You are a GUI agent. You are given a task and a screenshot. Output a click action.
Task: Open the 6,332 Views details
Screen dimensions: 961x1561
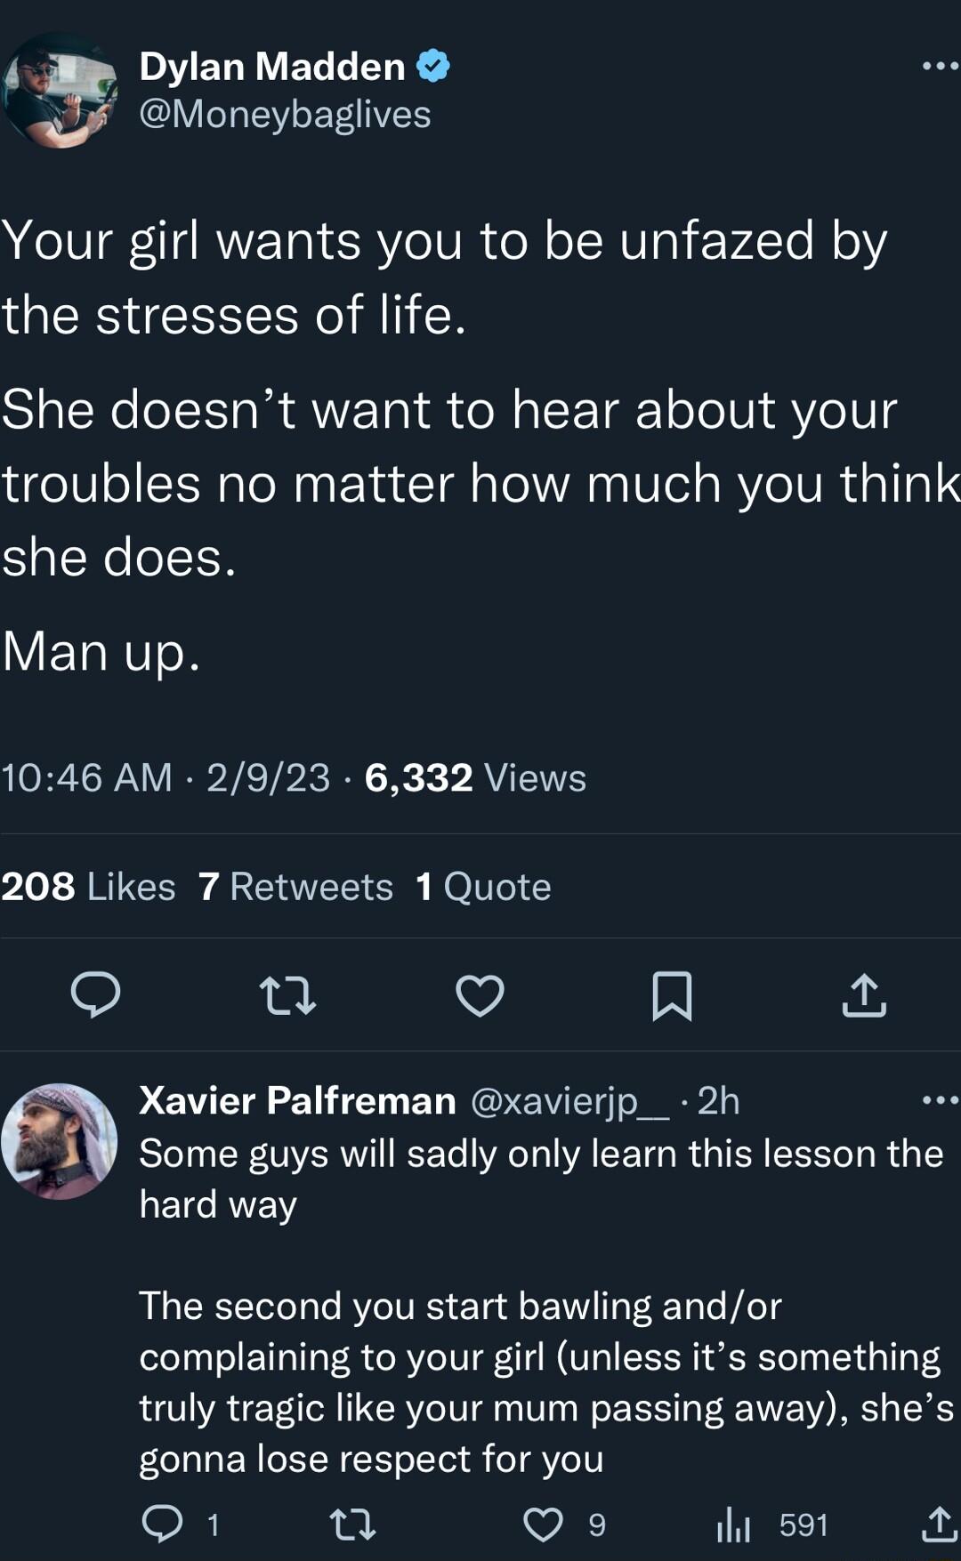click(463, 778)
